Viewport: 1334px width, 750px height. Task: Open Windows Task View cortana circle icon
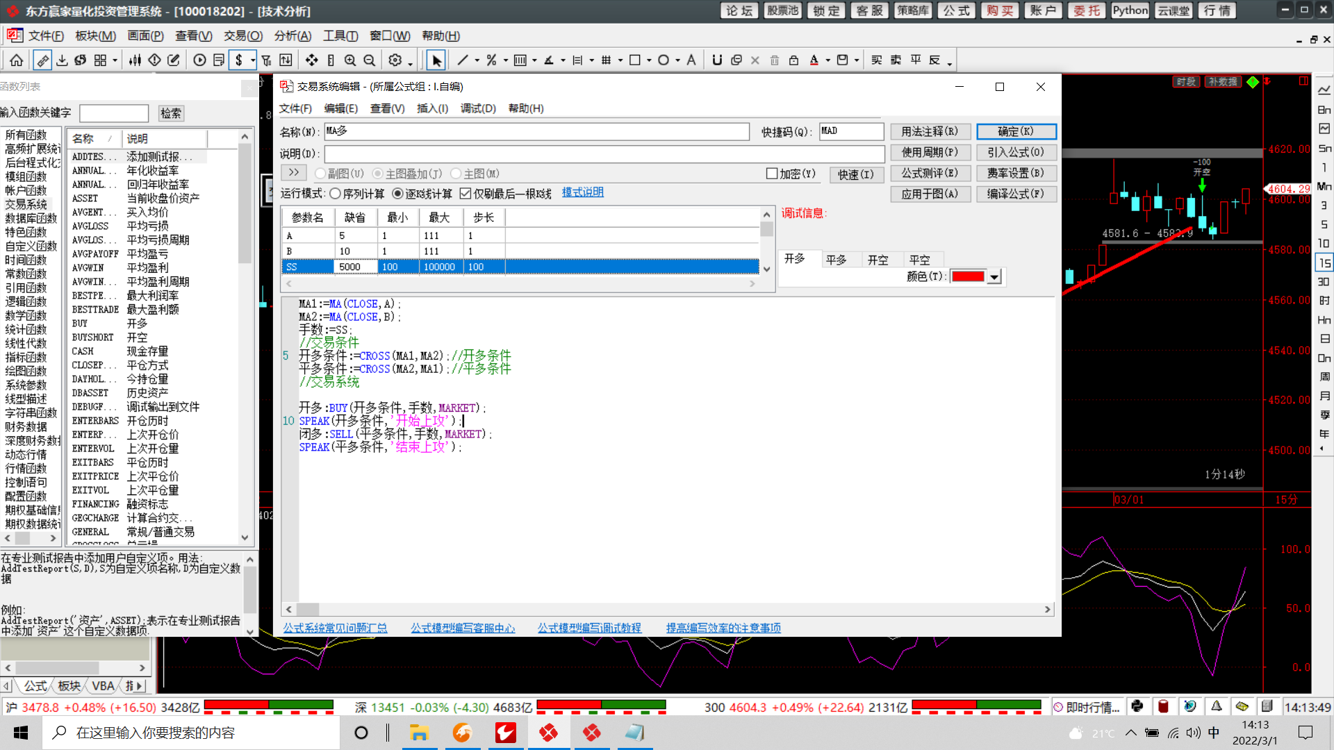(361, 733)
